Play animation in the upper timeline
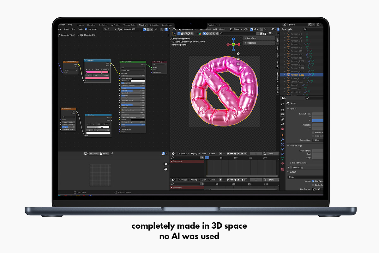 238,153
